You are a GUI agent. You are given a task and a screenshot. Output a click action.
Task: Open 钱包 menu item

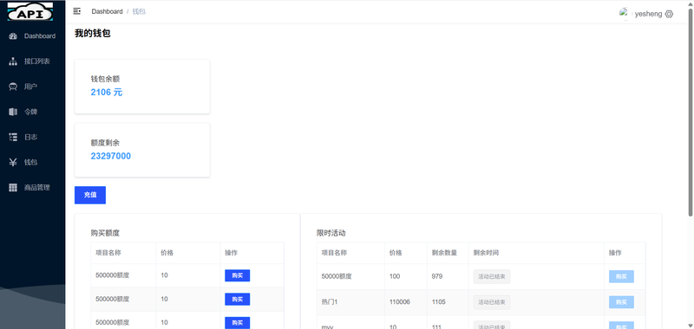[x=33, y=162]
